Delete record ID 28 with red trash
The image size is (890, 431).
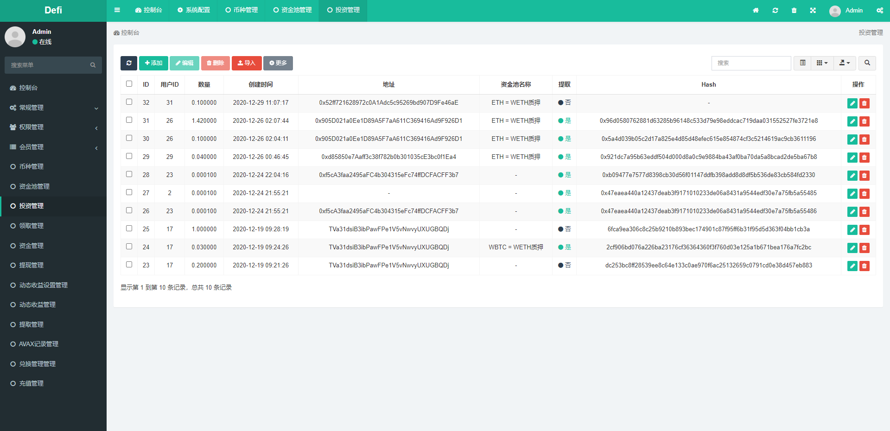coord(865,176)
